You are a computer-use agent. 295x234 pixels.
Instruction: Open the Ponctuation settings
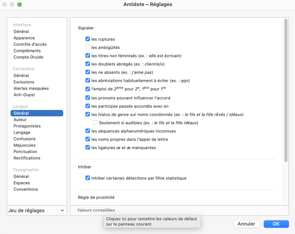25,152
